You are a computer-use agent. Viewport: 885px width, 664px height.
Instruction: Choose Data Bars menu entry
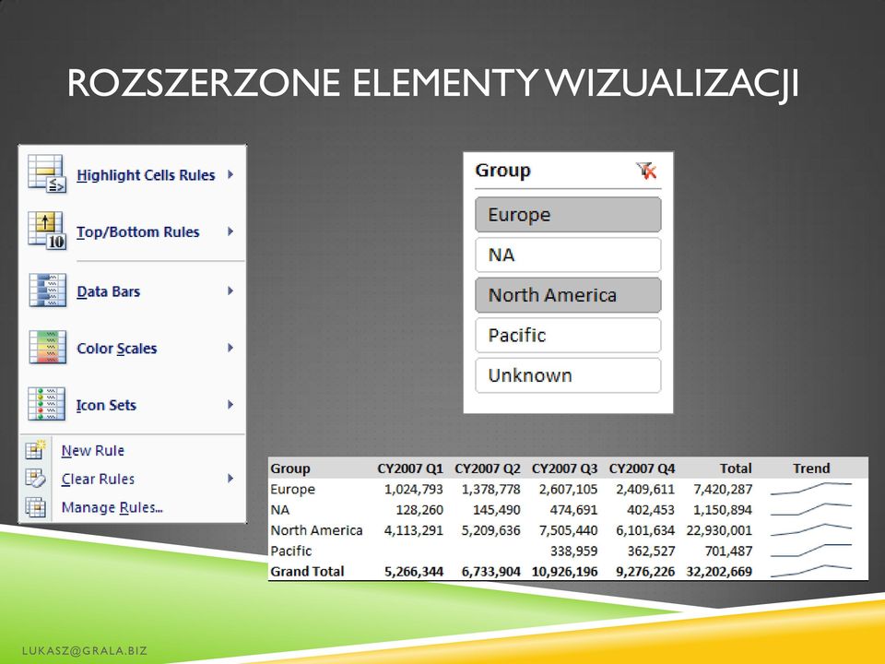coord(133,290)
